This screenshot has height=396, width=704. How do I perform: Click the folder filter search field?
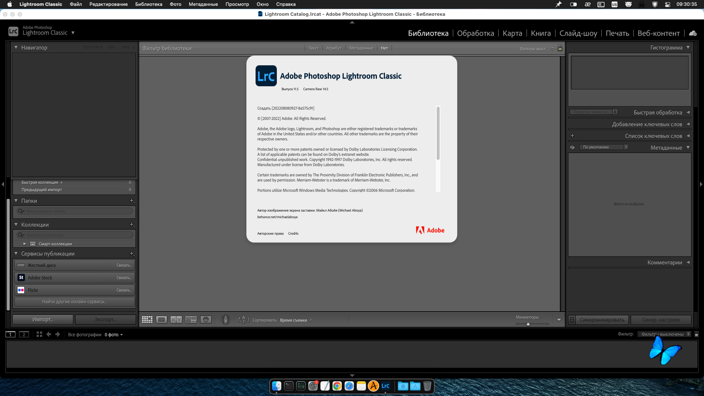coord(77,211)
